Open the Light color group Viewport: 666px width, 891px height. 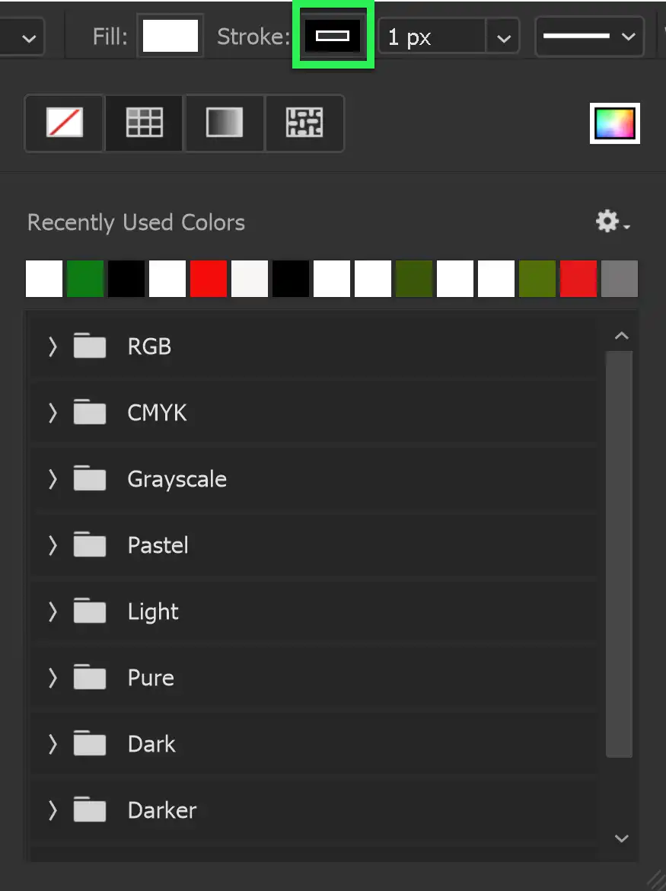point(52,611)
